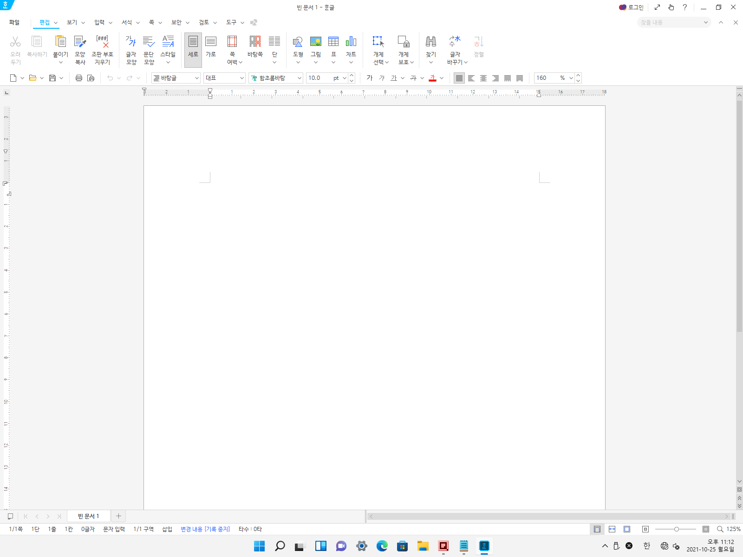Toggle strikethrough 가 formatting
This screenshot has width=743, height=557.
click(413, 78)
